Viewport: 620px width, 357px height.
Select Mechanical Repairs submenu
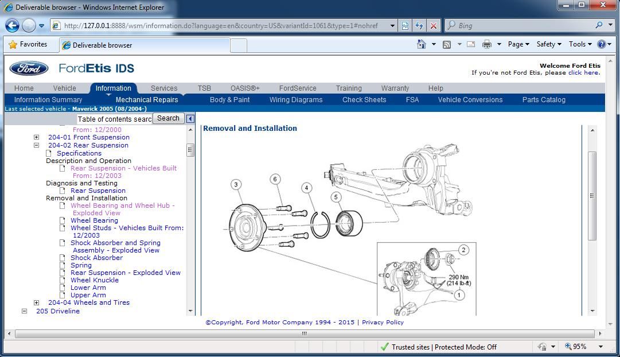pos(147,100)
